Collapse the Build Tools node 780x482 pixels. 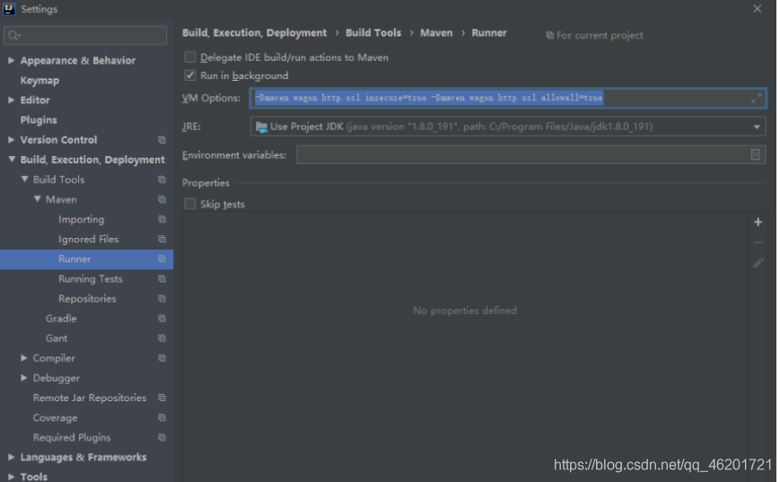click(x=24, y=180)
